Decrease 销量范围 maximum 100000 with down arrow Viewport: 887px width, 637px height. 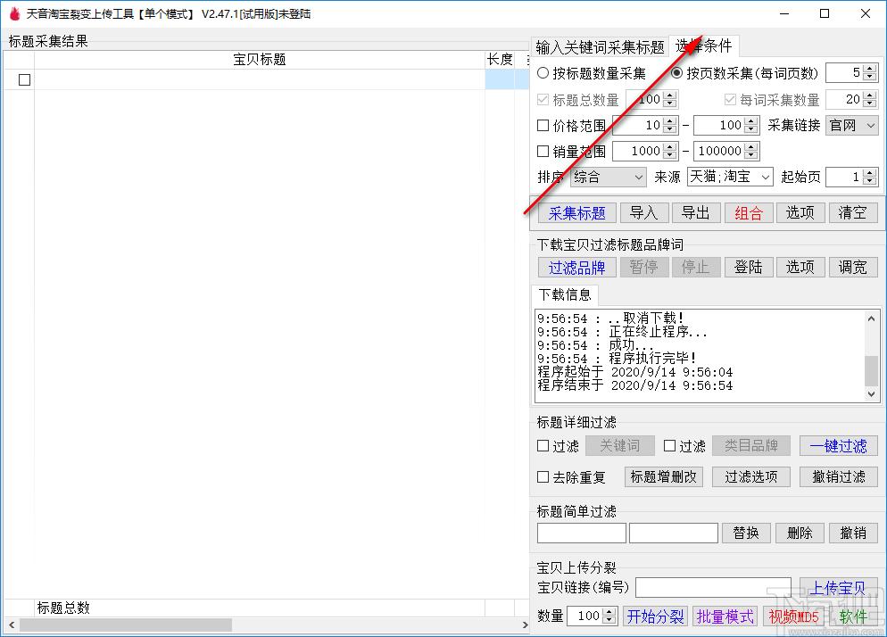(751, 155)
